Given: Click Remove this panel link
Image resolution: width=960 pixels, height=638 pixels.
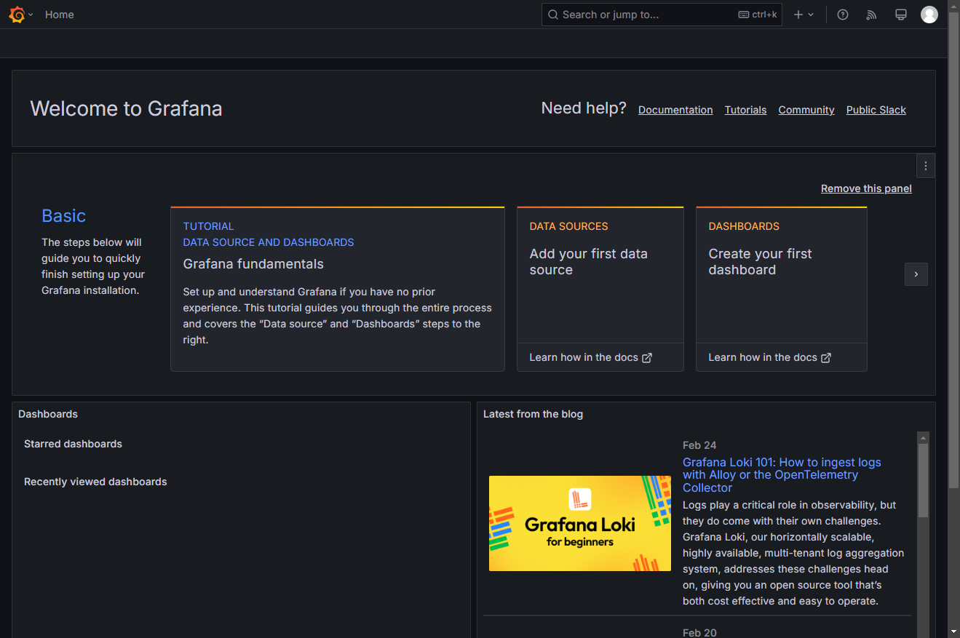Looking at the screenshot, I should coord(866,188).
